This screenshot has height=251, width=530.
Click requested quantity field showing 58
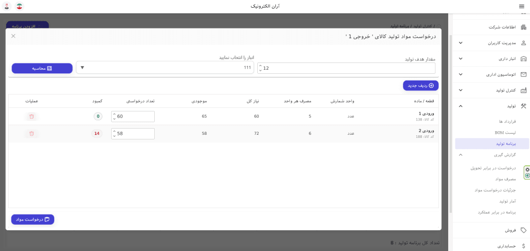point(133,134)
